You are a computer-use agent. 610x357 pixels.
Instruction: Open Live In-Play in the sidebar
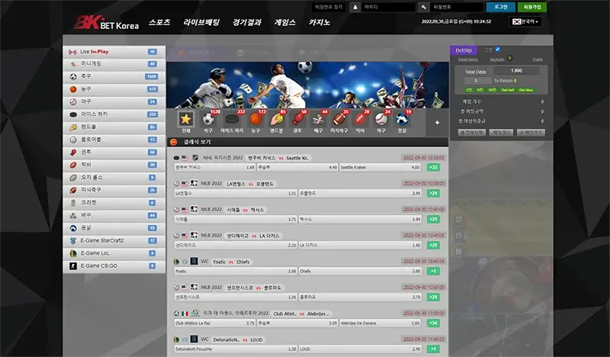point(114,52)
